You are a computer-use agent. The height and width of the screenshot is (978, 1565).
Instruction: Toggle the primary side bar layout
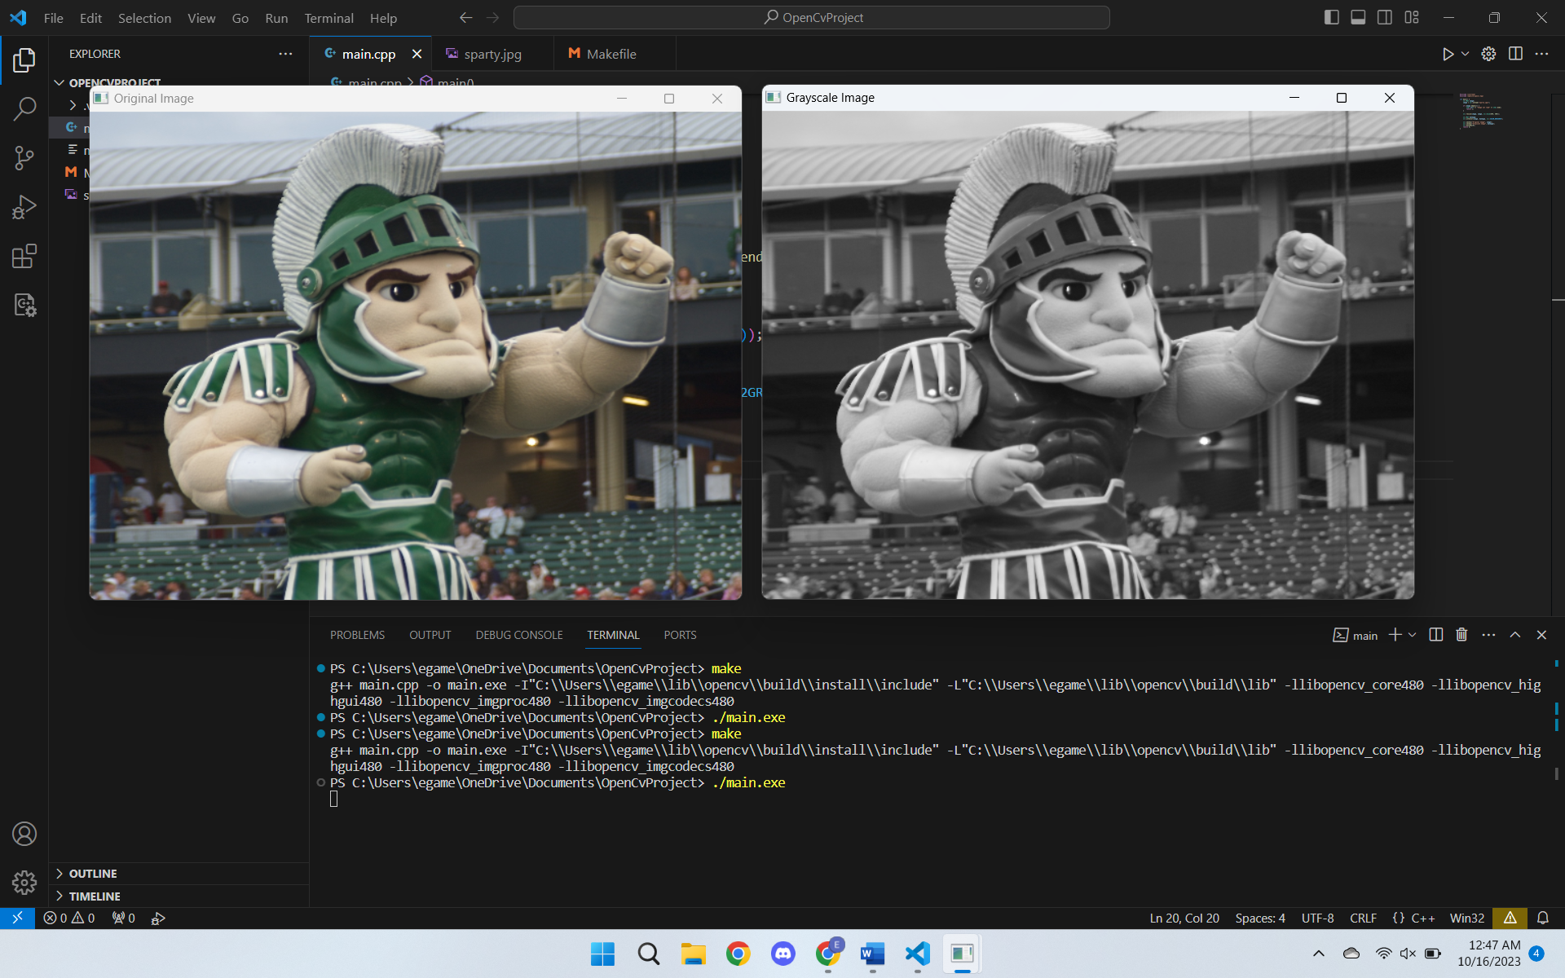pos(1332,17)
